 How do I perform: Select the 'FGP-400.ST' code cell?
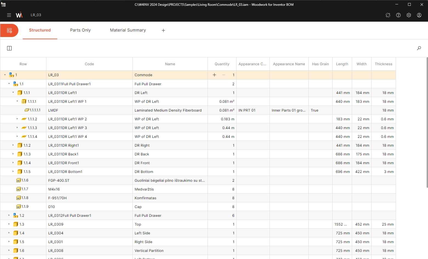click(x=89, y=180)
